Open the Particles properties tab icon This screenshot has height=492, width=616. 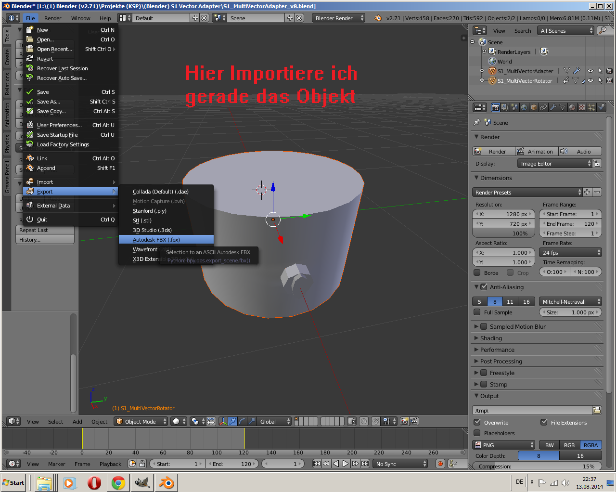point(591,107)
